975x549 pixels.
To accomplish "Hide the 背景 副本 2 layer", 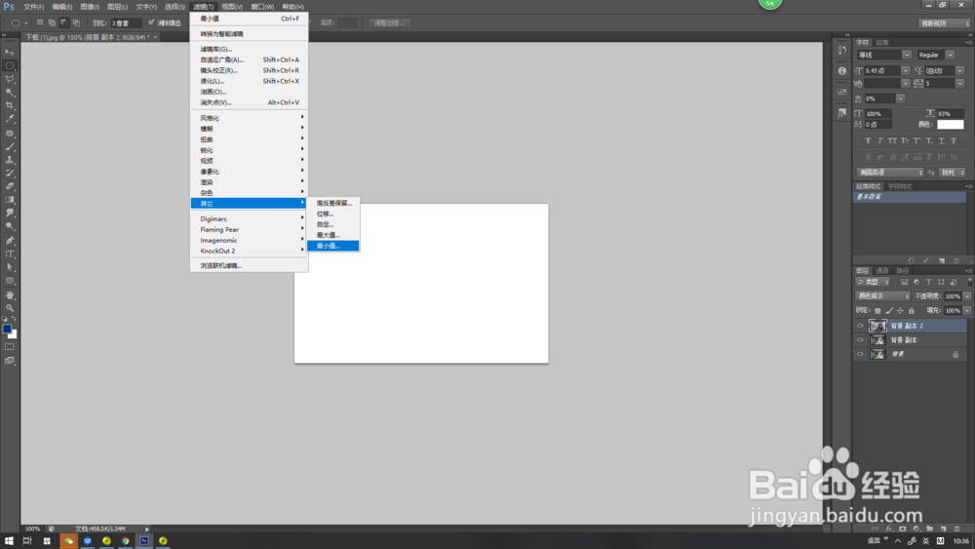I will click(861, 326).
